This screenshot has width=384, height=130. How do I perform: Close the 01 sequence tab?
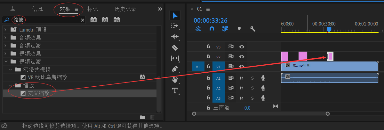192,9
